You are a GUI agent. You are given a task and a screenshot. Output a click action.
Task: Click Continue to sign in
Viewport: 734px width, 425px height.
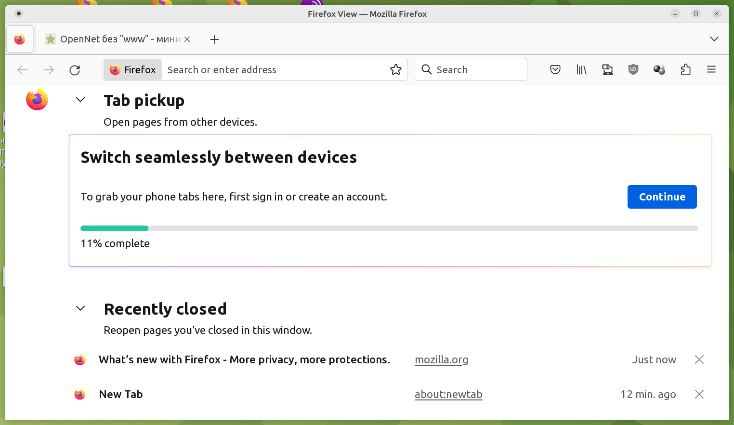[x=662, y=197]
